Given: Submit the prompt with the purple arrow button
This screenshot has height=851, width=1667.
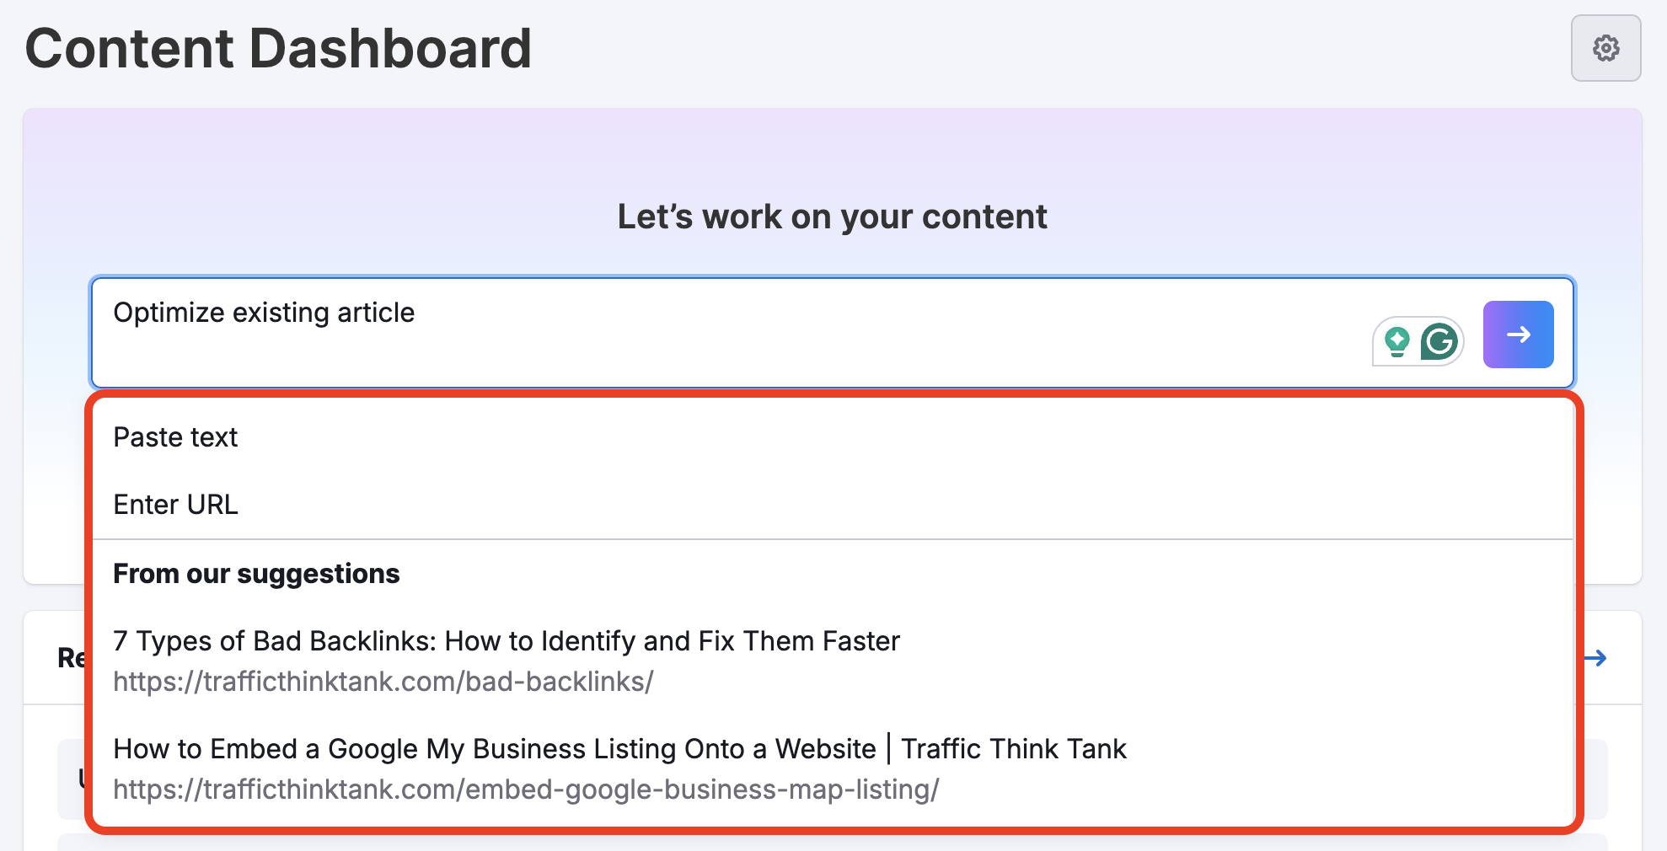Looking at the screenshot, I should (x=1518, y=335).
